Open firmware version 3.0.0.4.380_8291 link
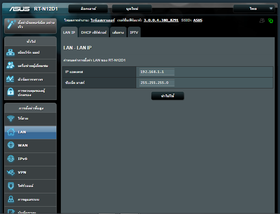This screenshot has height=214, width=280. (161, 20)
